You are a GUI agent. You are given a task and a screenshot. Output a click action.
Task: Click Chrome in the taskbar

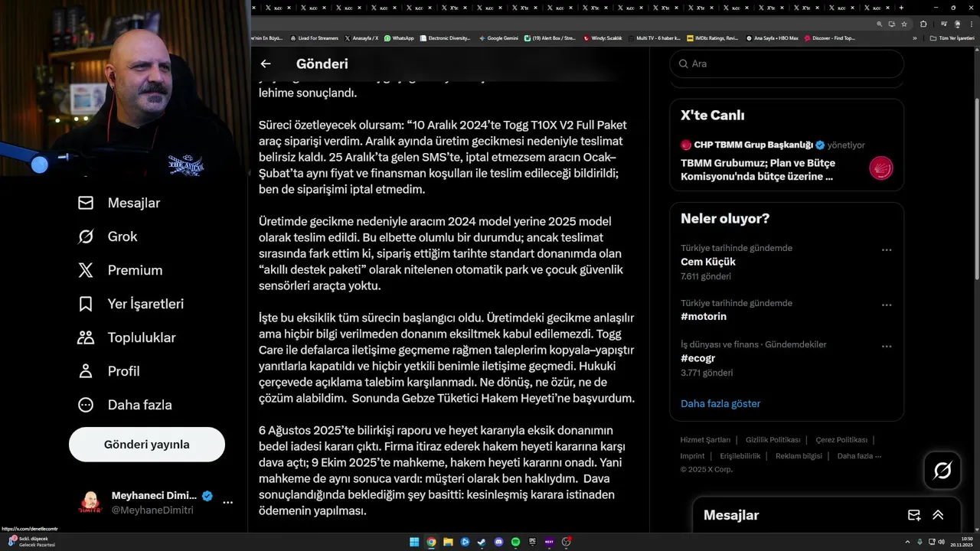431,542
